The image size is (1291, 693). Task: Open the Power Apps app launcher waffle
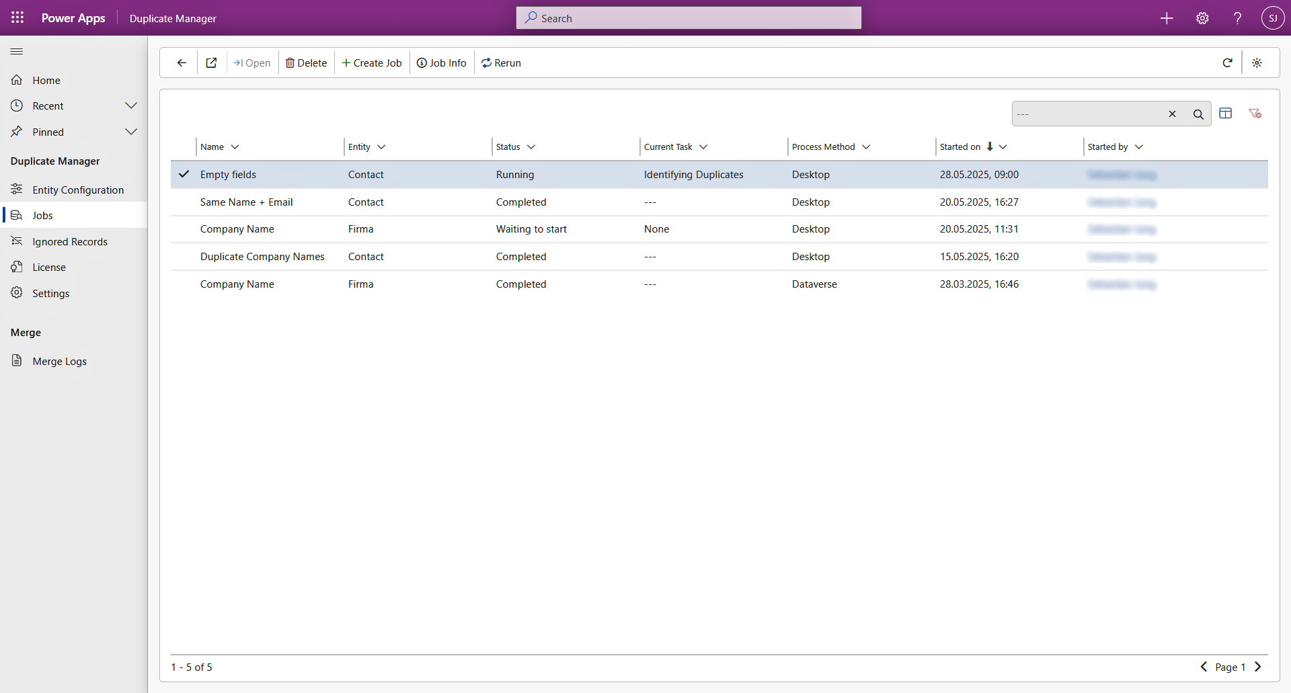17,18
